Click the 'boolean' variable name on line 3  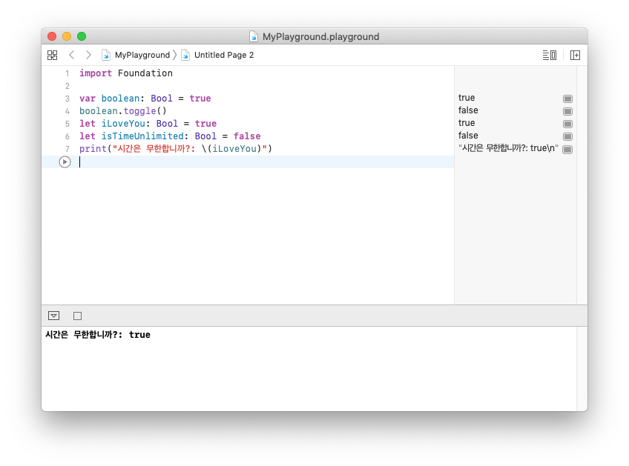click(120, 99)
